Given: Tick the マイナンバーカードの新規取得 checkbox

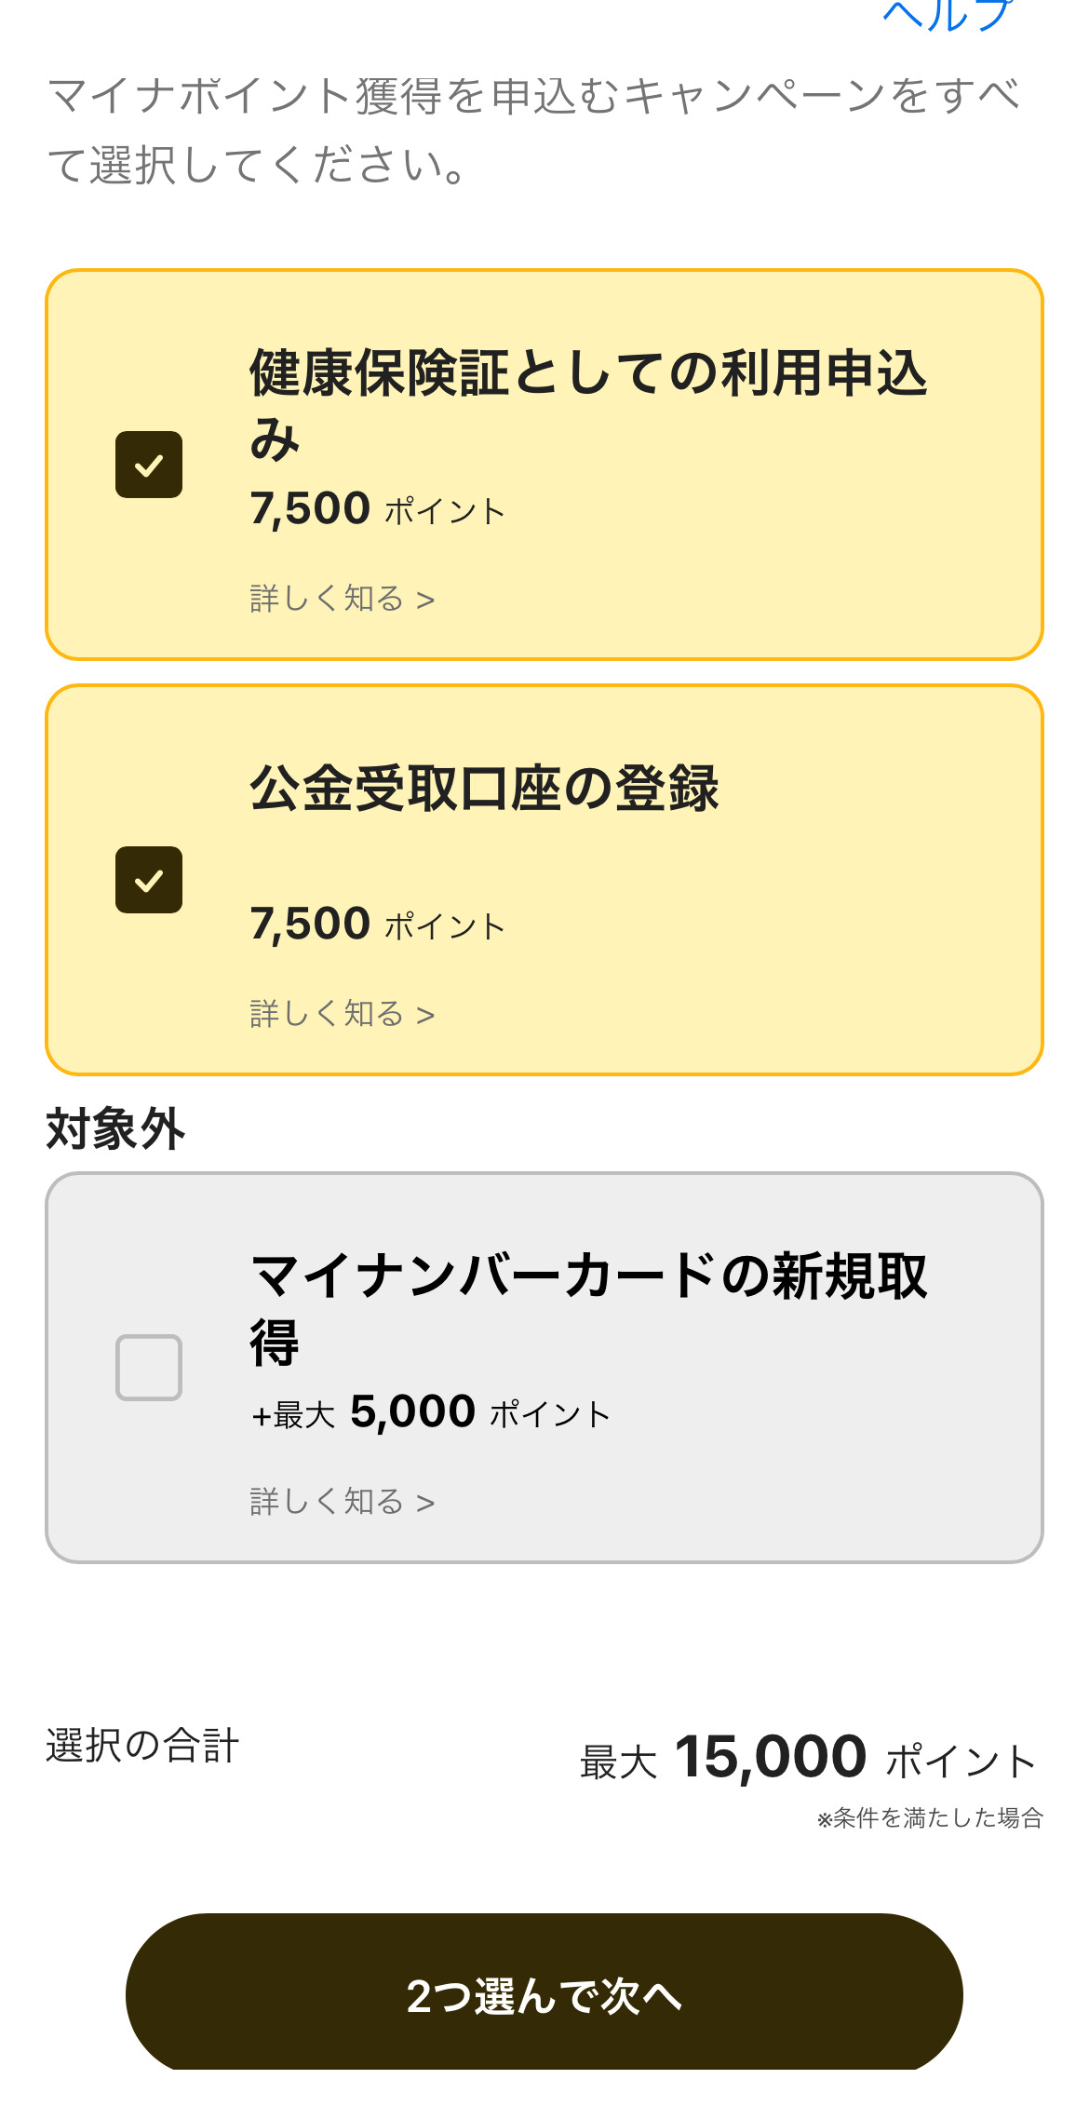Looking at the screenshot, I should point(149,1368).
